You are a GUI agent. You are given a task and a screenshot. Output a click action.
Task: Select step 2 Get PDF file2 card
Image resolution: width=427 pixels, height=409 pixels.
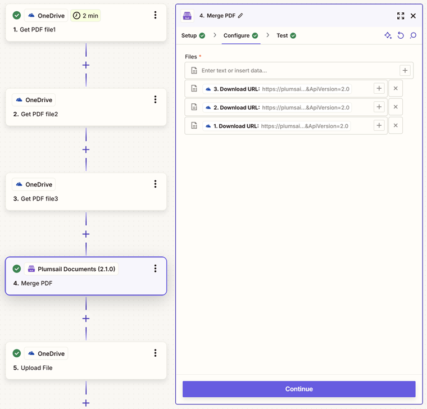(86, 107)
